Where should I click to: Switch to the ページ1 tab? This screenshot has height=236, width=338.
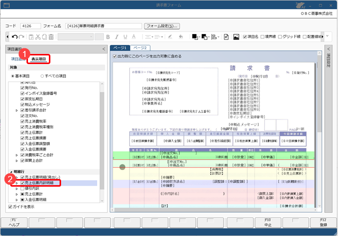[120, 48]
